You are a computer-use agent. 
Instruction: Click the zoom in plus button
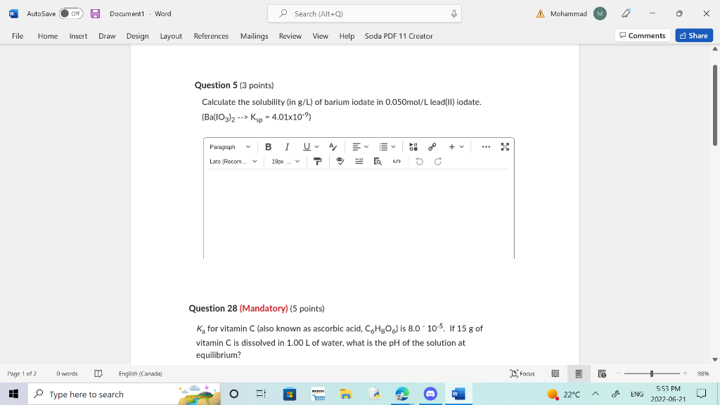[x=685, y=374]
